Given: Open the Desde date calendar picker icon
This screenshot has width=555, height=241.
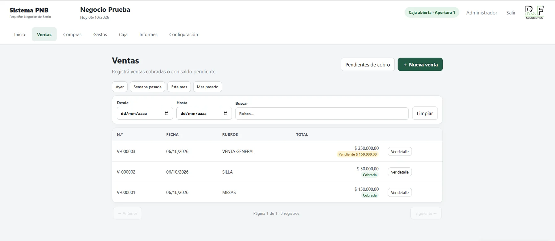Looking at the screenshot, I should (x=166, y=113).
